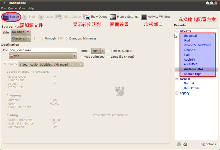This screenshot has height=150, width=220.
Task: Click the end chapter number field
Action: (61, 38)
